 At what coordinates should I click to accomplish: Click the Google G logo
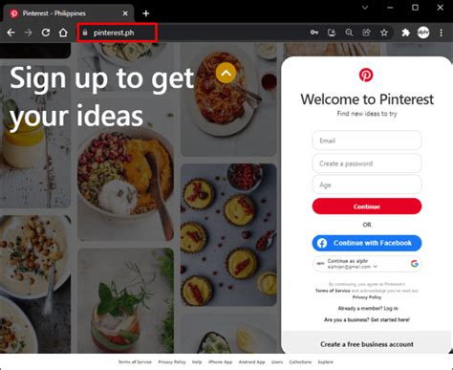tap(414, 264)
